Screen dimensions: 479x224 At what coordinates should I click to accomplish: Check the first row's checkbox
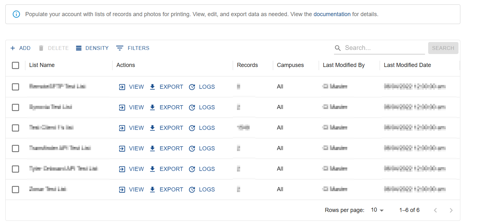point(15,87)
